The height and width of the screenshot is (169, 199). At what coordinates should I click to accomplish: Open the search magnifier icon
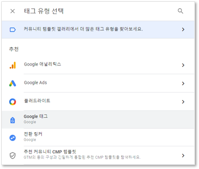[180, 11]
